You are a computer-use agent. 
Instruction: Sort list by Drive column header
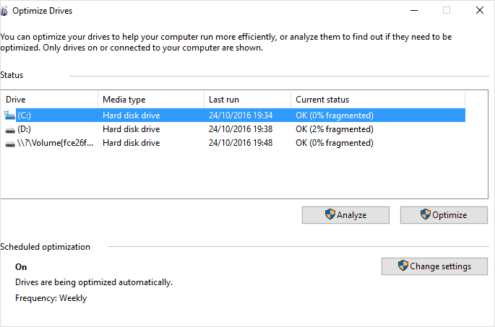50,100
